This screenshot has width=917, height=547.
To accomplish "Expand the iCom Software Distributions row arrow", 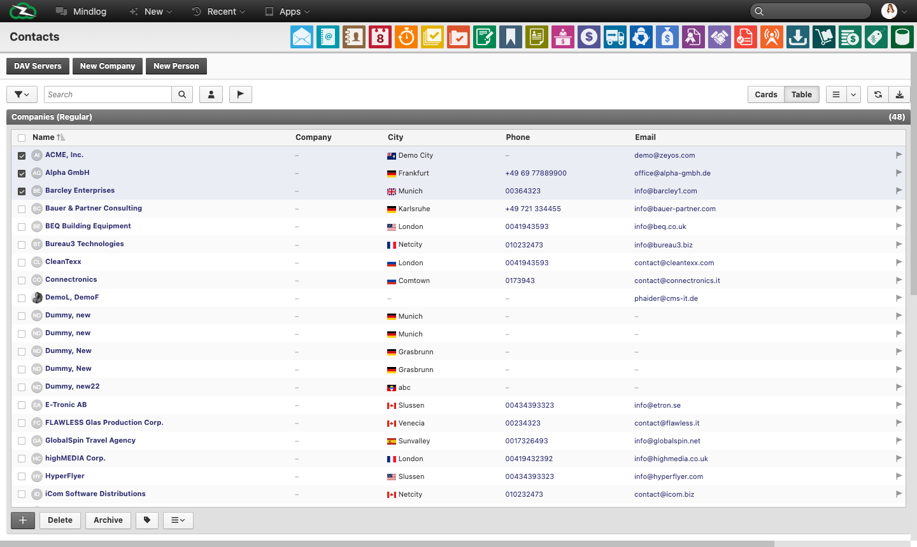I will point(899,494).
